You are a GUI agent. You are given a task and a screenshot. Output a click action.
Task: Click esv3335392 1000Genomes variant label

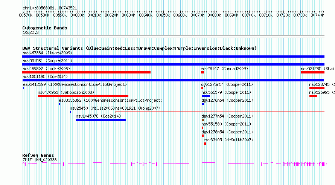point(111,100)
